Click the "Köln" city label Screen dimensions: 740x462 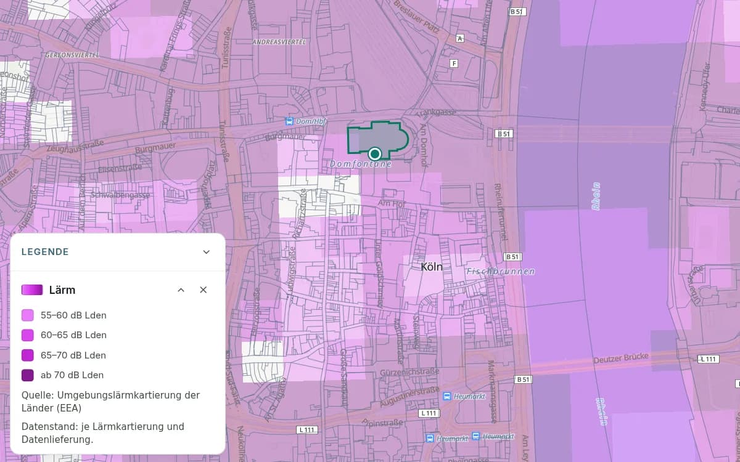(432, 267)
